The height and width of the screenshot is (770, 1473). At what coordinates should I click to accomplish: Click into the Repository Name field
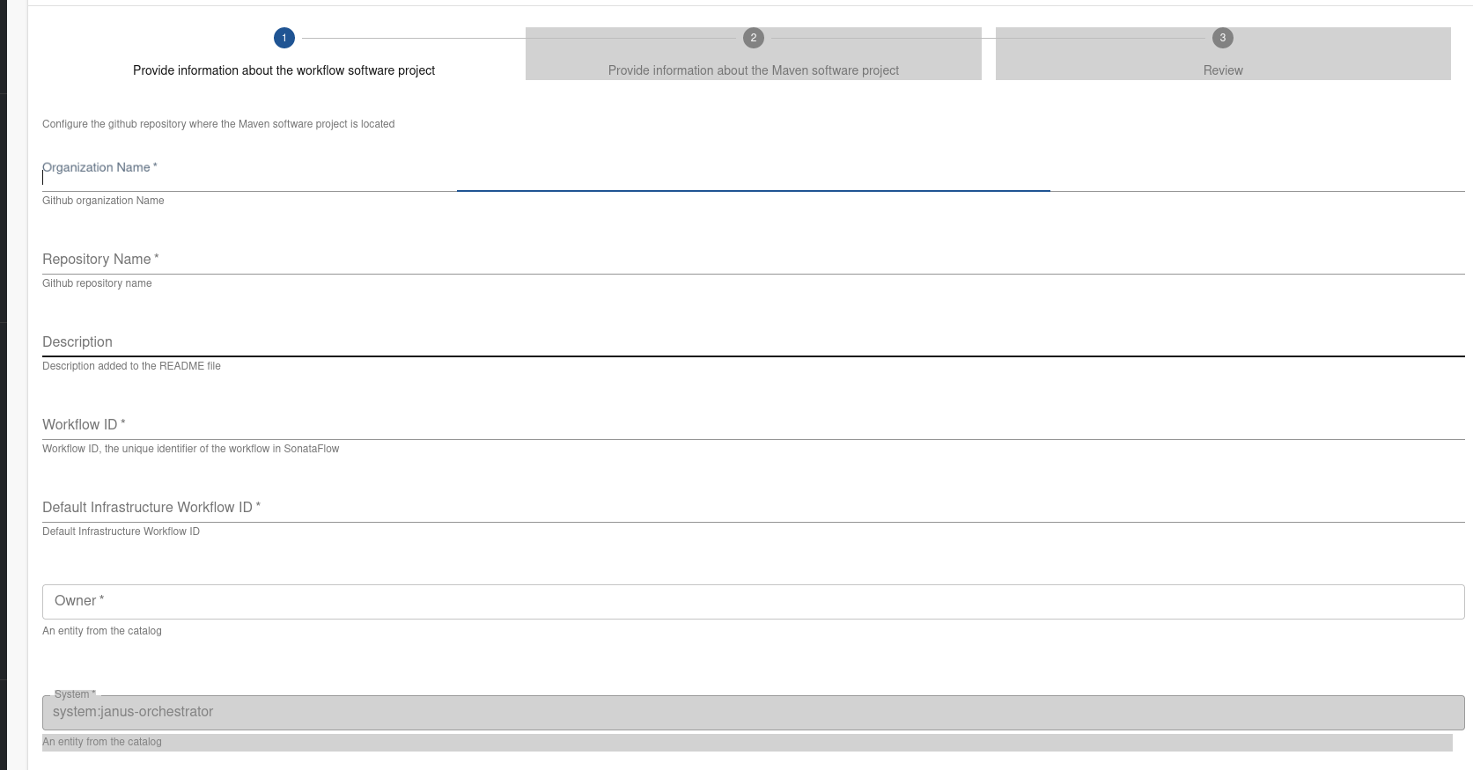[x=753, y=260]
